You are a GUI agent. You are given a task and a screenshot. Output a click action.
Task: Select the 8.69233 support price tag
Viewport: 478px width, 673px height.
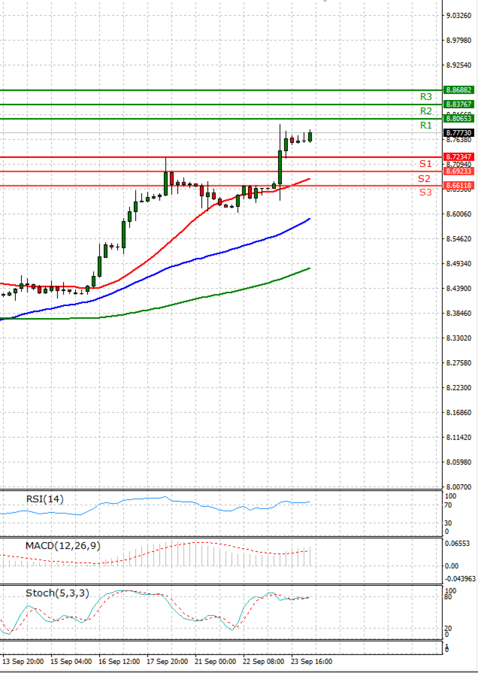[458, 171]
